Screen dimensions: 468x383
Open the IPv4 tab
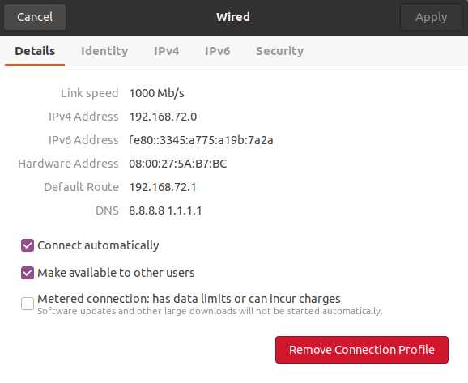[x=167, y=51]
